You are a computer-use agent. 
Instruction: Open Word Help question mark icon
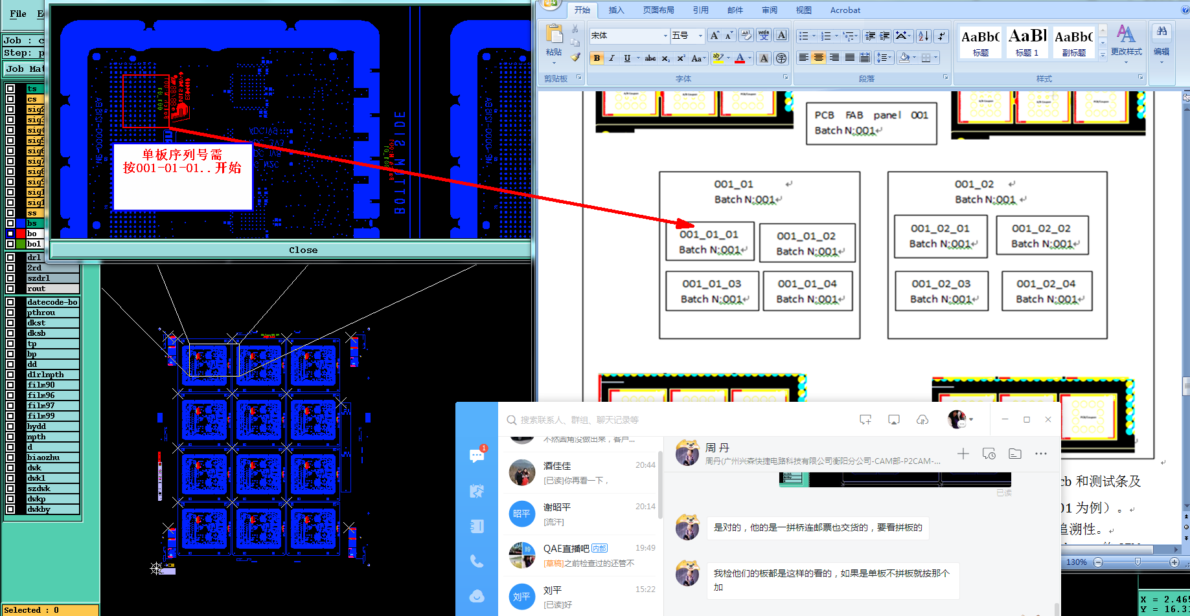pyautogui.click(x=1185, y=10)
